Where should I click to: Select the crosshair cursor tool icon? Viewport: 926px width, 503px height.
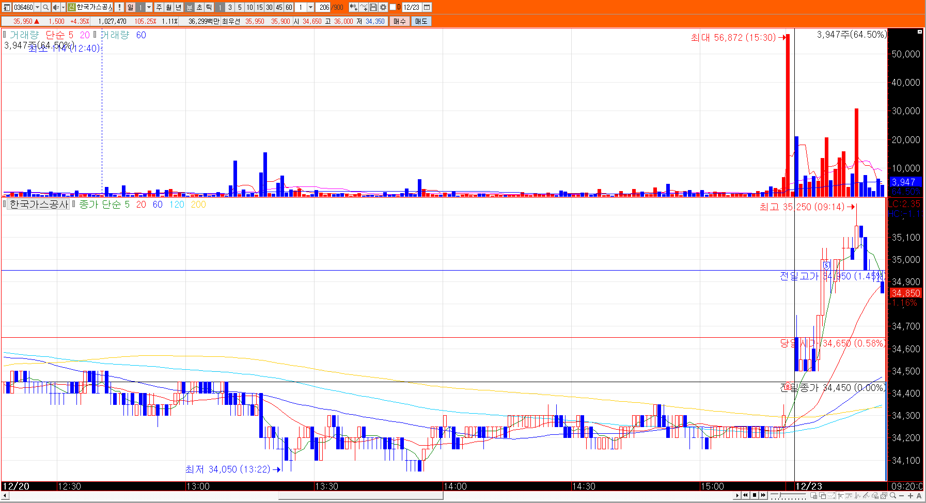[x=840, y=495]
